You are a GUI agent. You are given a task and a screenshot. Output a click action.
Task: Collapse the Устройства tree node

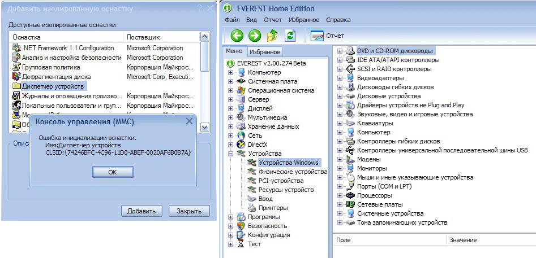click(x=231, y=154)
